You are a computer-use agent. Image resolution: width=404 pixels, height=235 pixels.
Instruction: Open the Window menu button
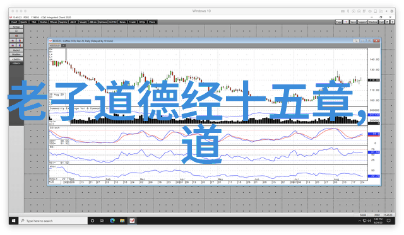tap(373, 22)
